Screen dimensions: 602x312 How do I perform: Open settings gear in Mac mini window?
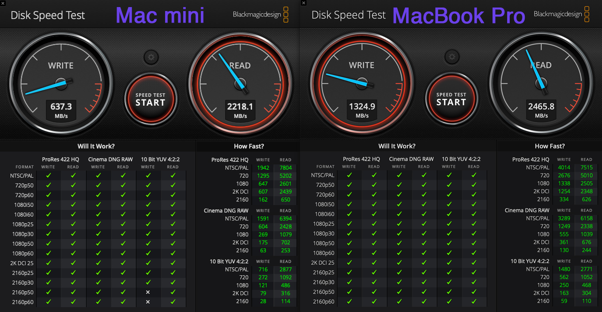(151, 57)
